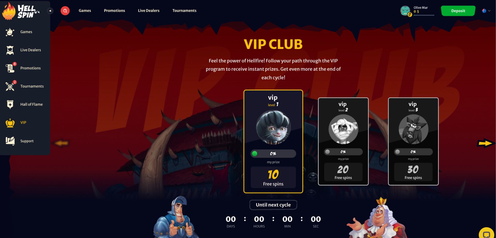This screenshot has width=496, height=238.
Task: Open Promotions in top navigation
Action: (x=115, y=11)
